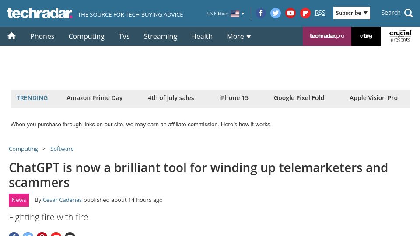The image size is (420, 236).
Task: Click the Software breadcrumb link
Action: click(x=62, y=149)
